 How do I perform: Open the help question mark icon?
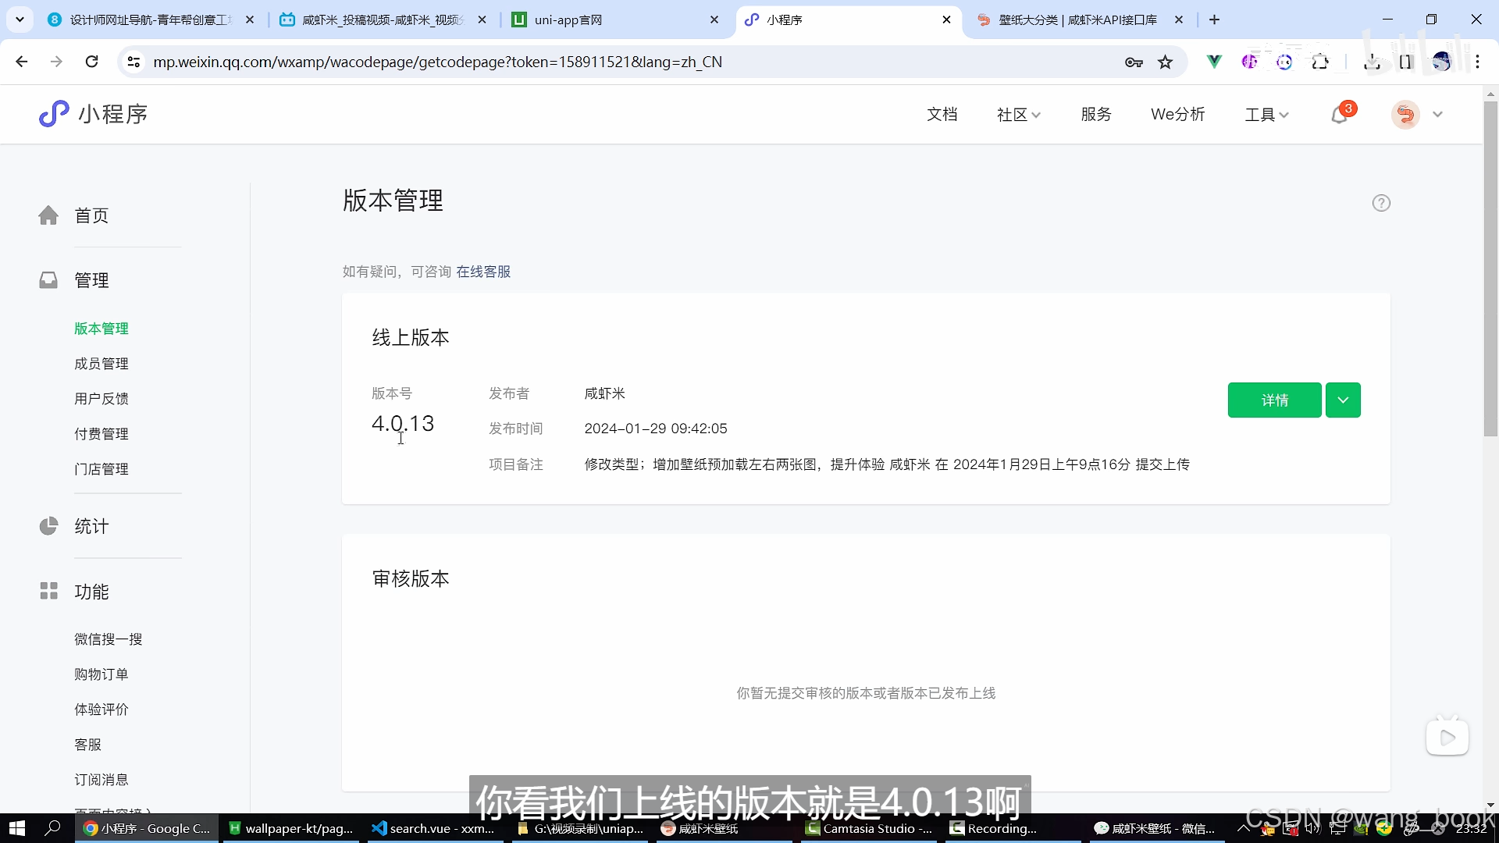pyautogui.click(x=1381, y=203)
